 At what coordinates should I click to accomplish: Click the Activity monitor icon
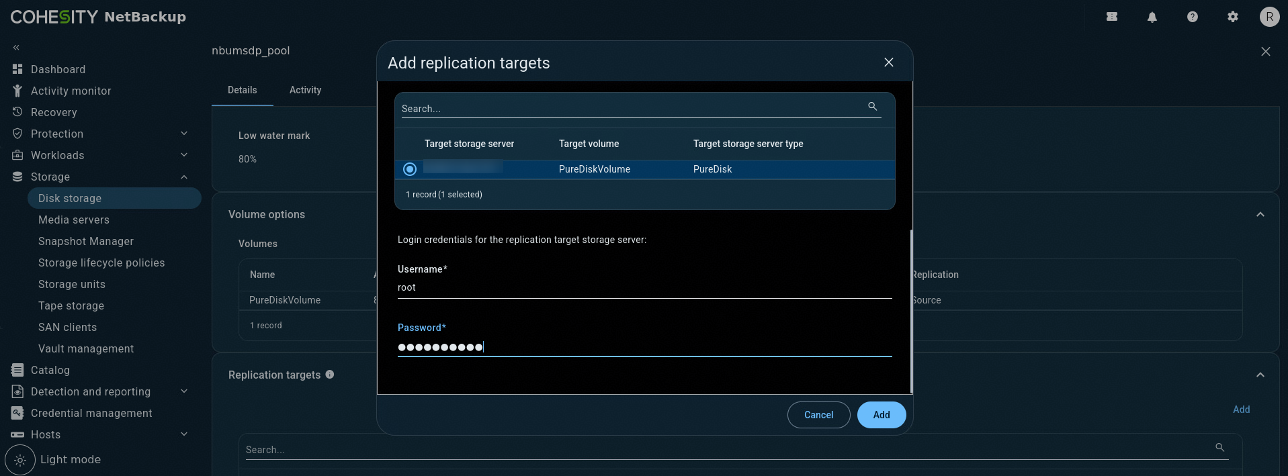17,91
